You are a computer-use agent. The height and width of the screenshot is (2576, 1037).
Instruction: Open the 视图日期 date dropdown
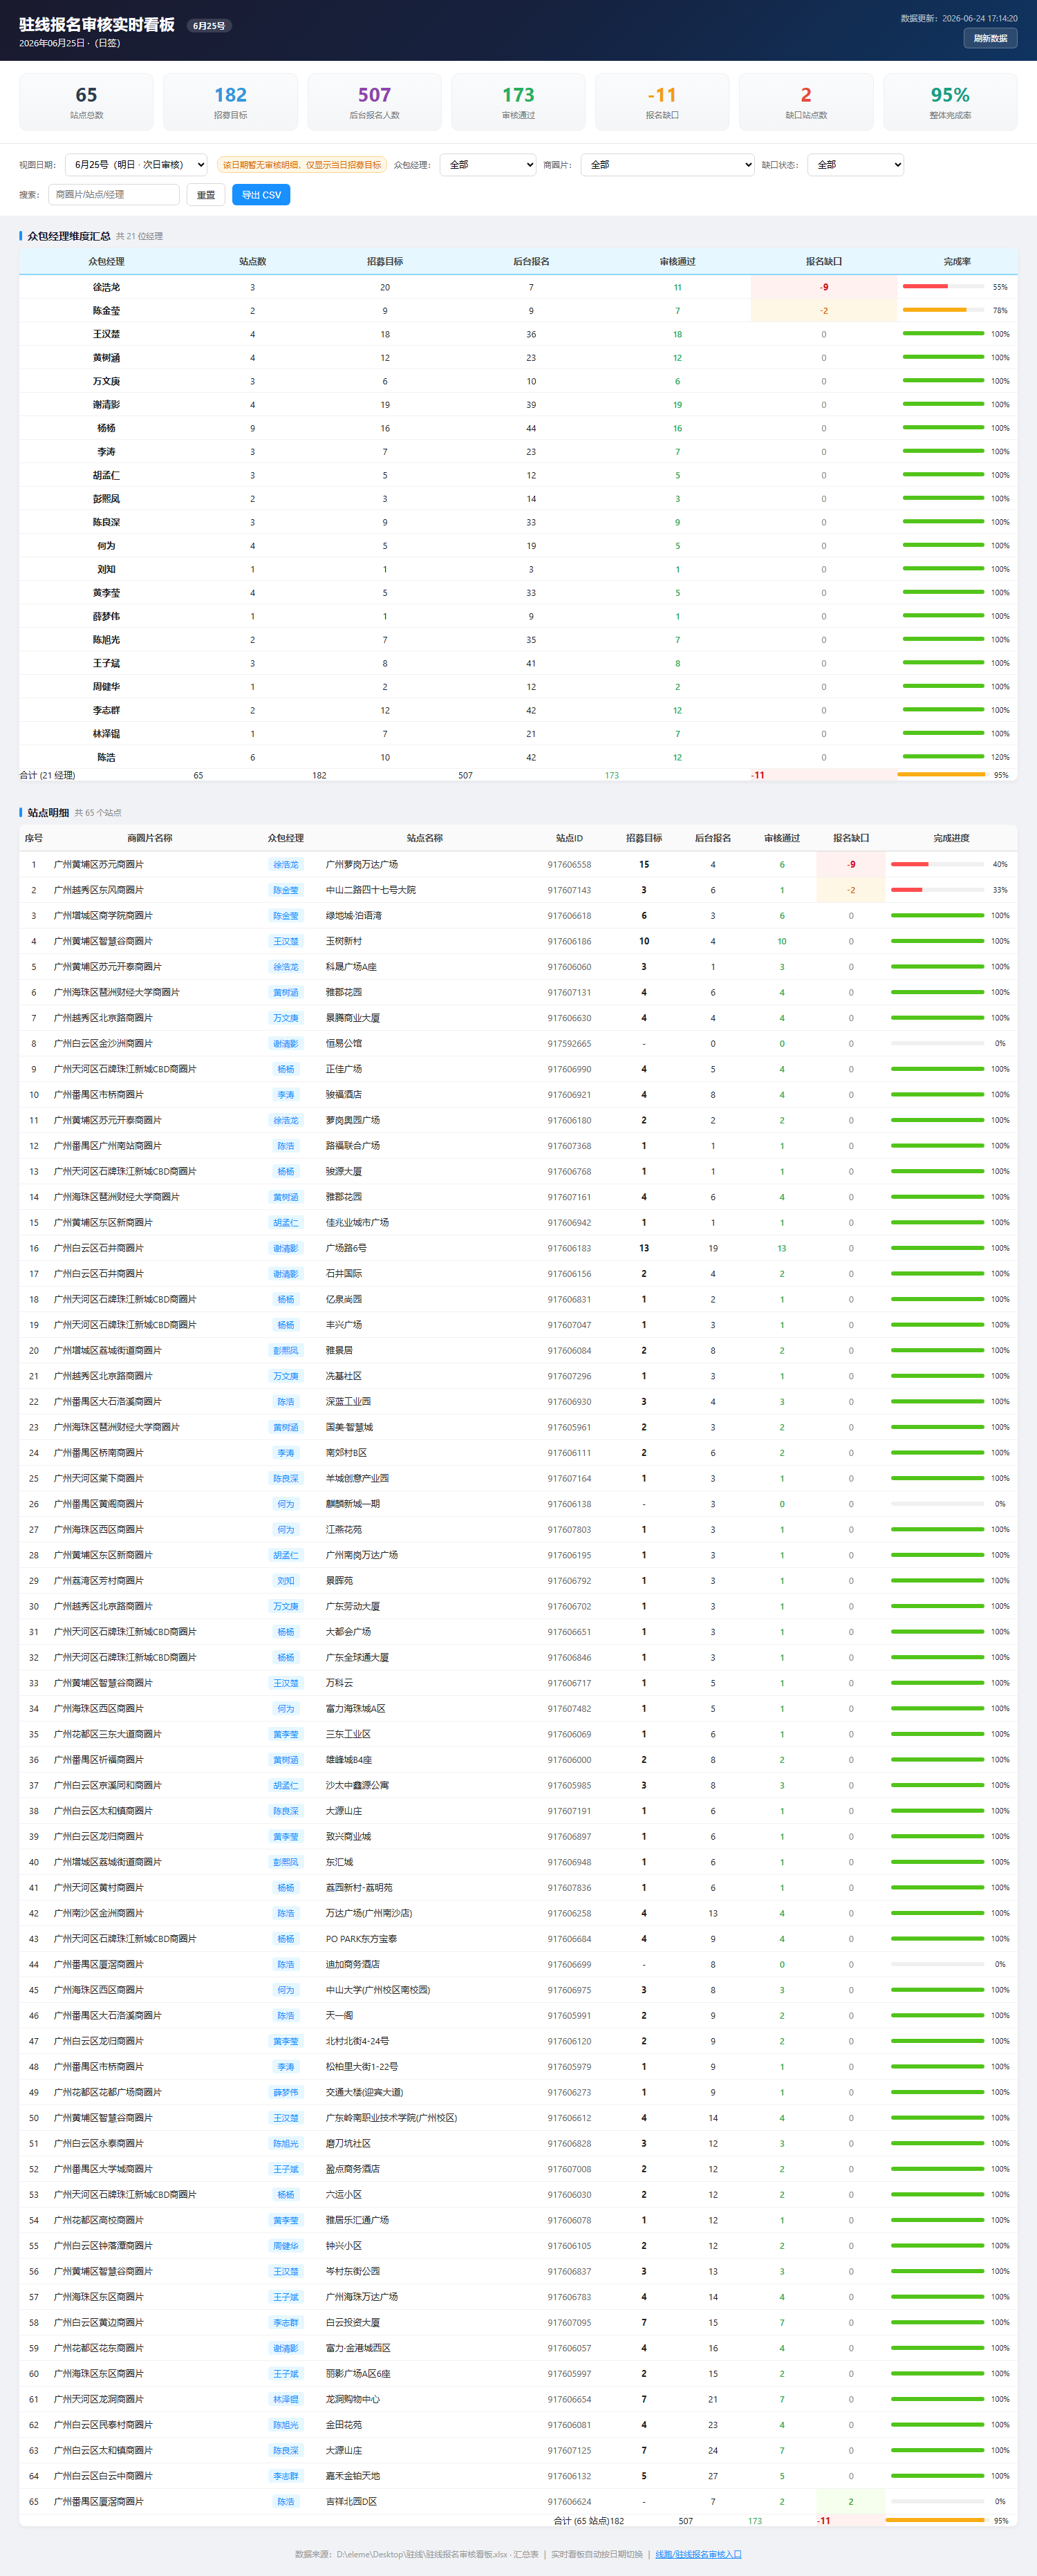click(136, 165)
